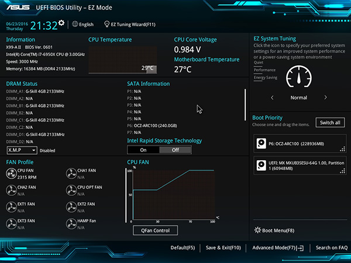Click the Intel Core i7-6950X CPU text
351x263 pixels.
[46, 54]
